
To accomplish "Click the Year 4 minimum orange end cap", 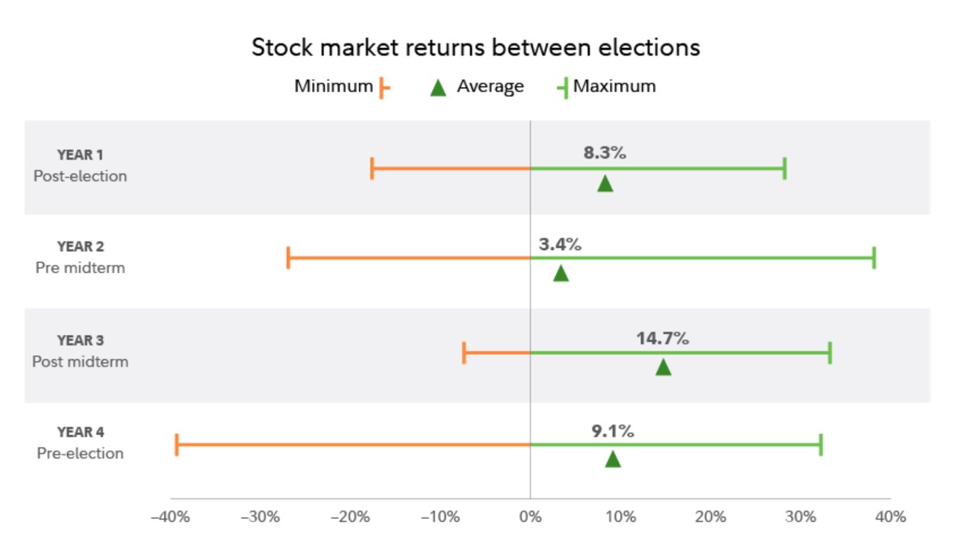I will click(x=176, y=444).
